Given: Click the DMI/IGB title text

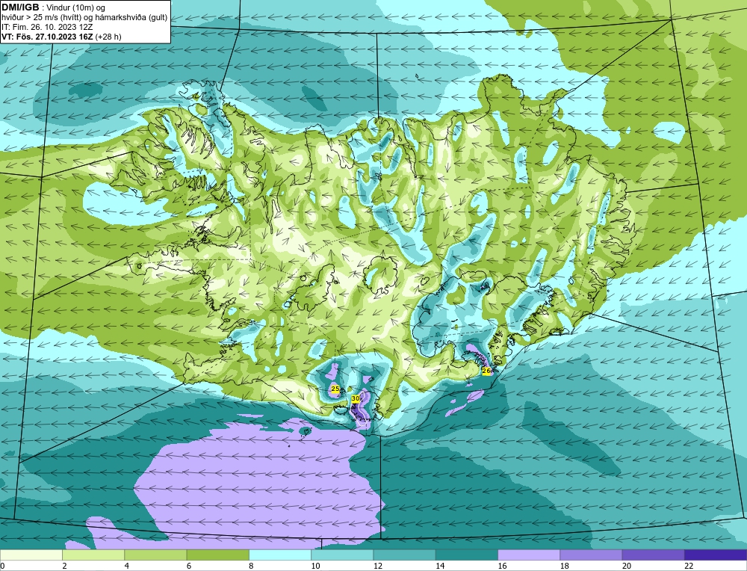Looking at the screenshot, I should tap(20, 7).
